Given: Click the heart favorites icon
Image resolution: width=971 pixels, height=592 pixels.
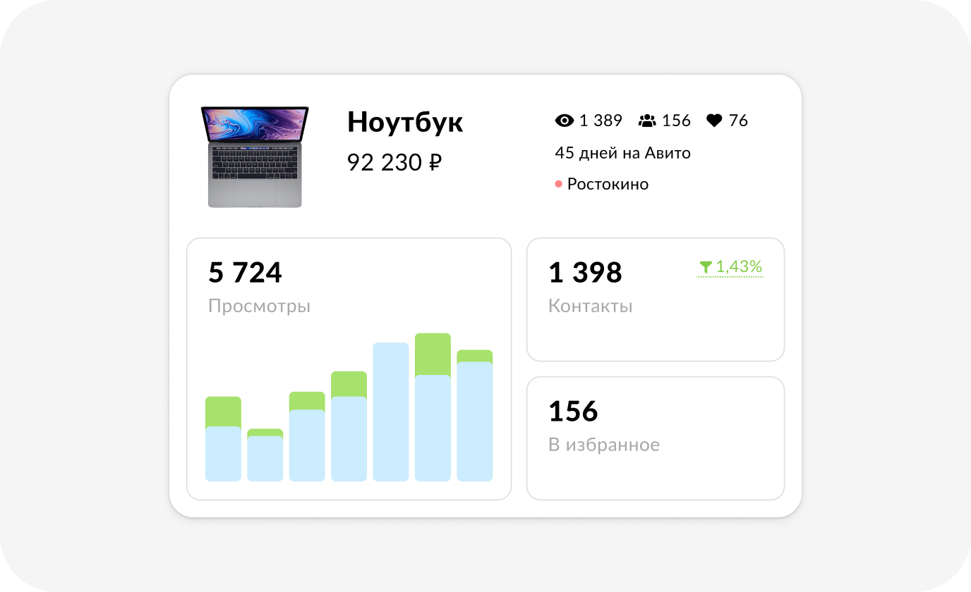Looking at the screenshot, I should point(714,121).
